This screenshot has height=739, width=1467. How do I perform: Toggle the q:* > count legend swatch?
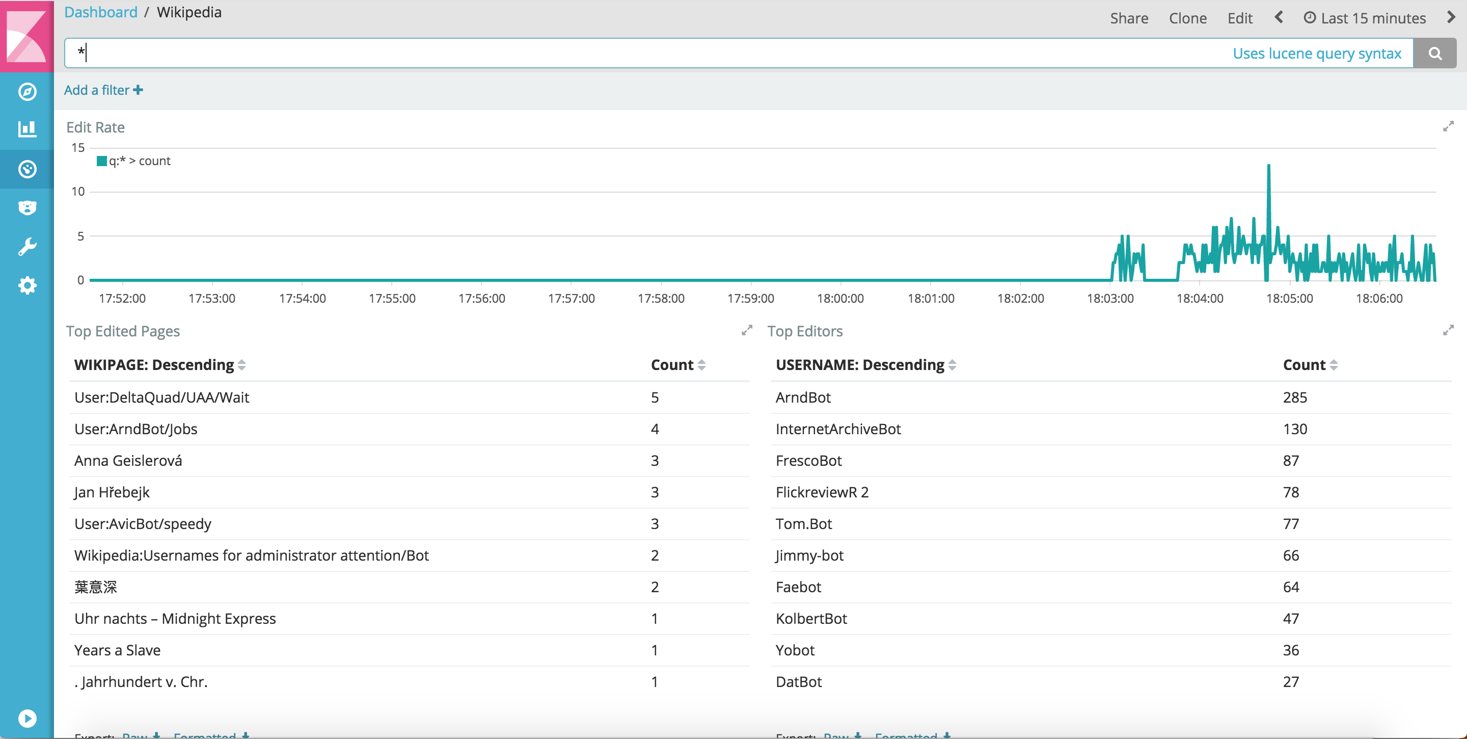click(102, 161)
